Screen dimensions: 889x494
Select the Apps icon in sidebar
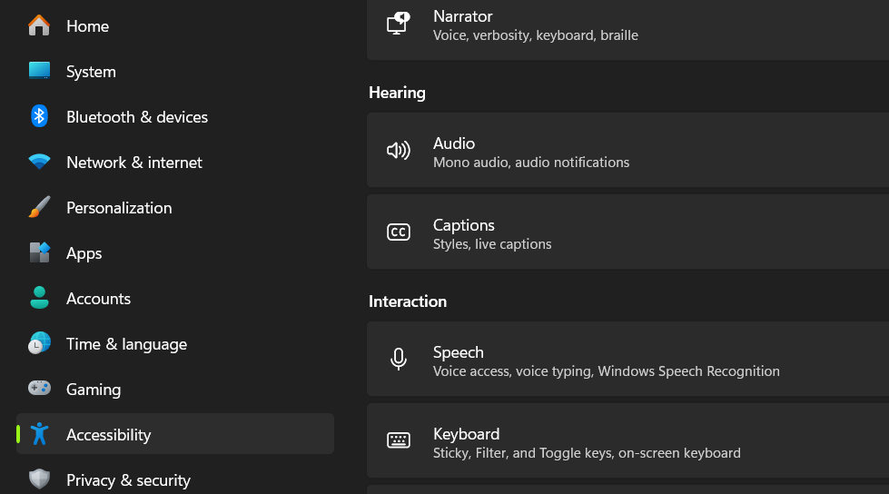tap(39, 252)
